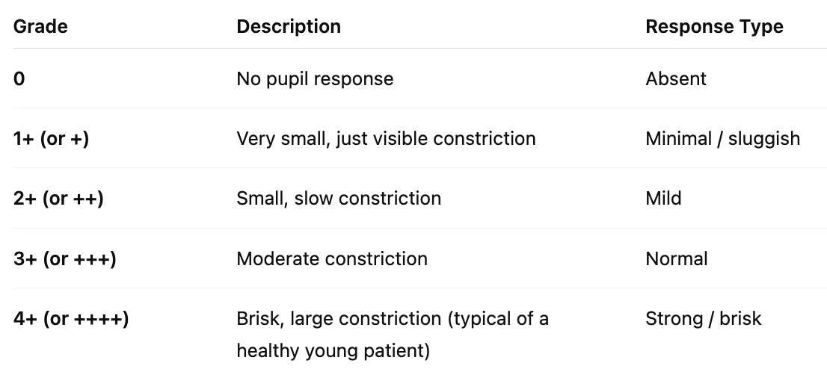
Task: Click the 'No pupil response' description
Action: pos(315,78)
